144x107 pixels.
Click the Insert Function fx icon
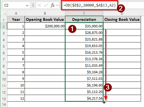(52, 5)
